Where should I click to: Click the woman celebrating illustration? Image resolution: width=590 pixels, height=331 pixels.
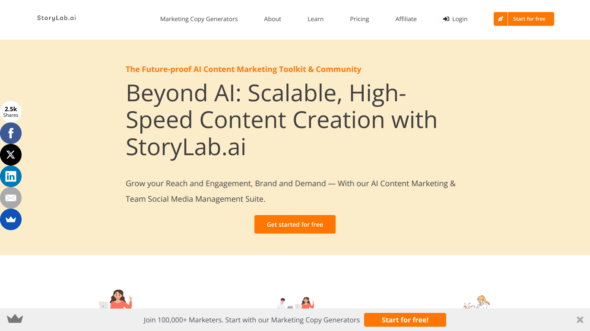(x=477, y=302)
